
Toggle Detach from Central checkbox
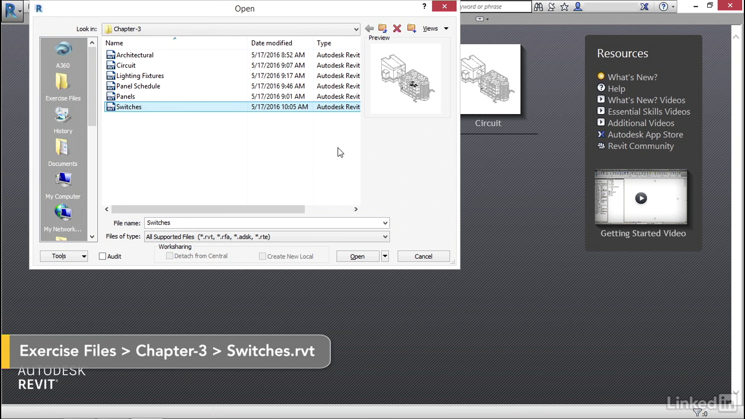coord(169,256)
